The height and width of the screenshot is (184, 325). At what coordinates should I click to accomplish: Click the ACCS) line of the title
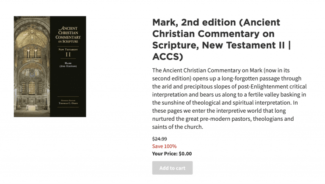(168, 57)
